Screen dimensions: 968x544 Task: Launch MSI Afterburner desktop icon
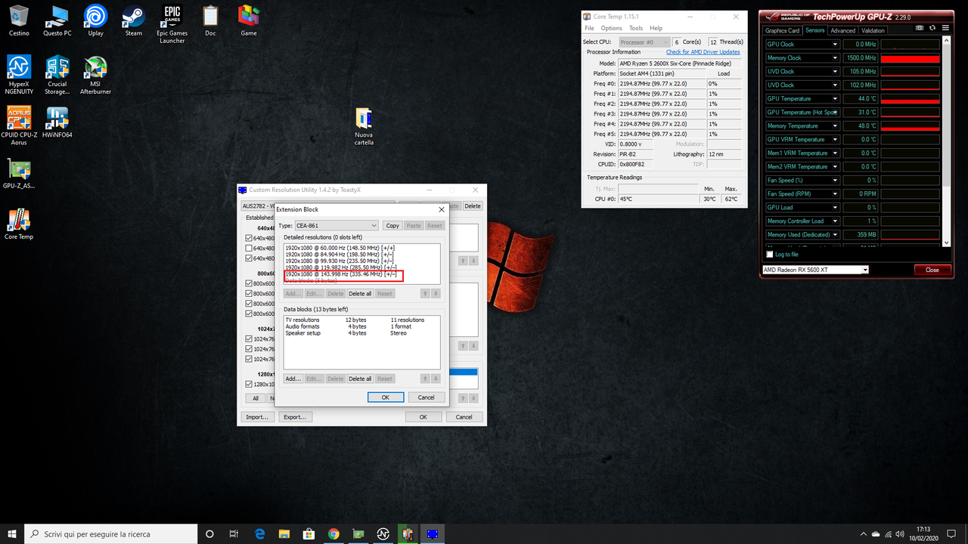click(95, 75)
